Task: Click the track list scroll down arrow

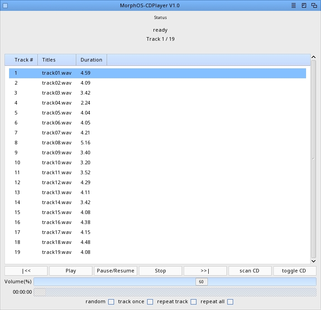Action: coord(313,261)
